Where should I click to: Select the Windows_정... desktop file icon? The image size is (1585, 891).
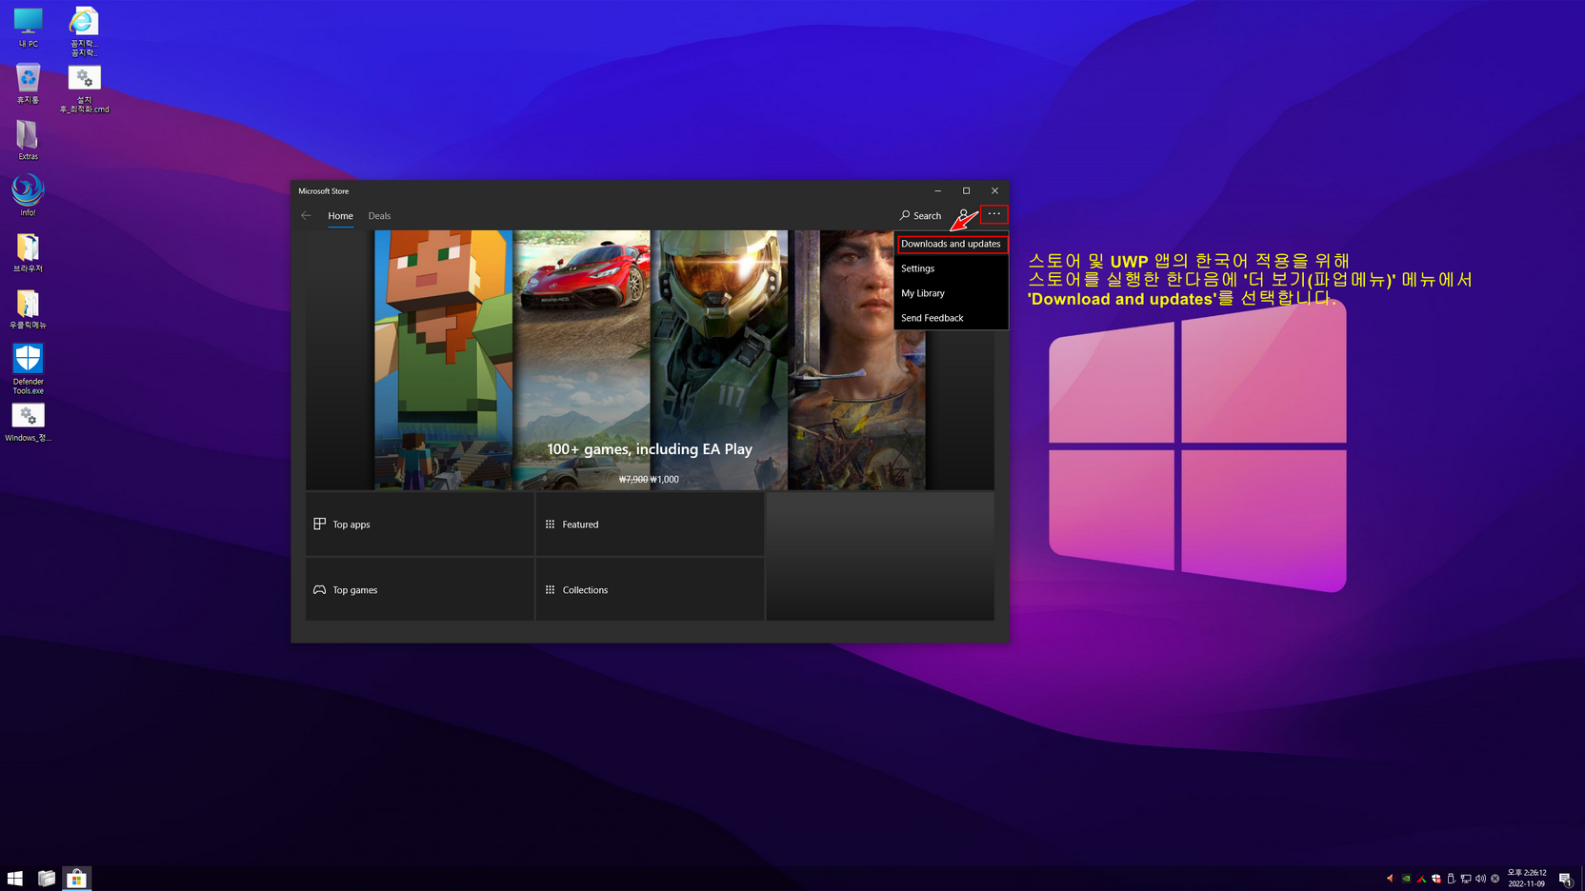click(x=28, y=423)
